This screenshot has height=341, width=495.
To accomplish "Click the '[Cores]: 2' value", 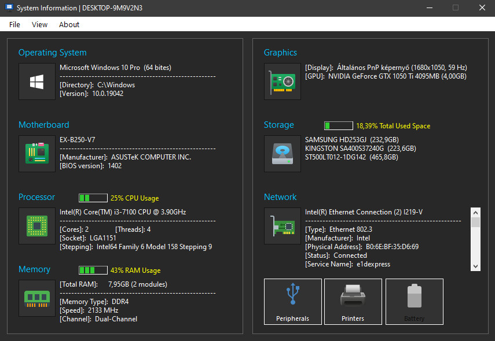I will pos(74,229).
